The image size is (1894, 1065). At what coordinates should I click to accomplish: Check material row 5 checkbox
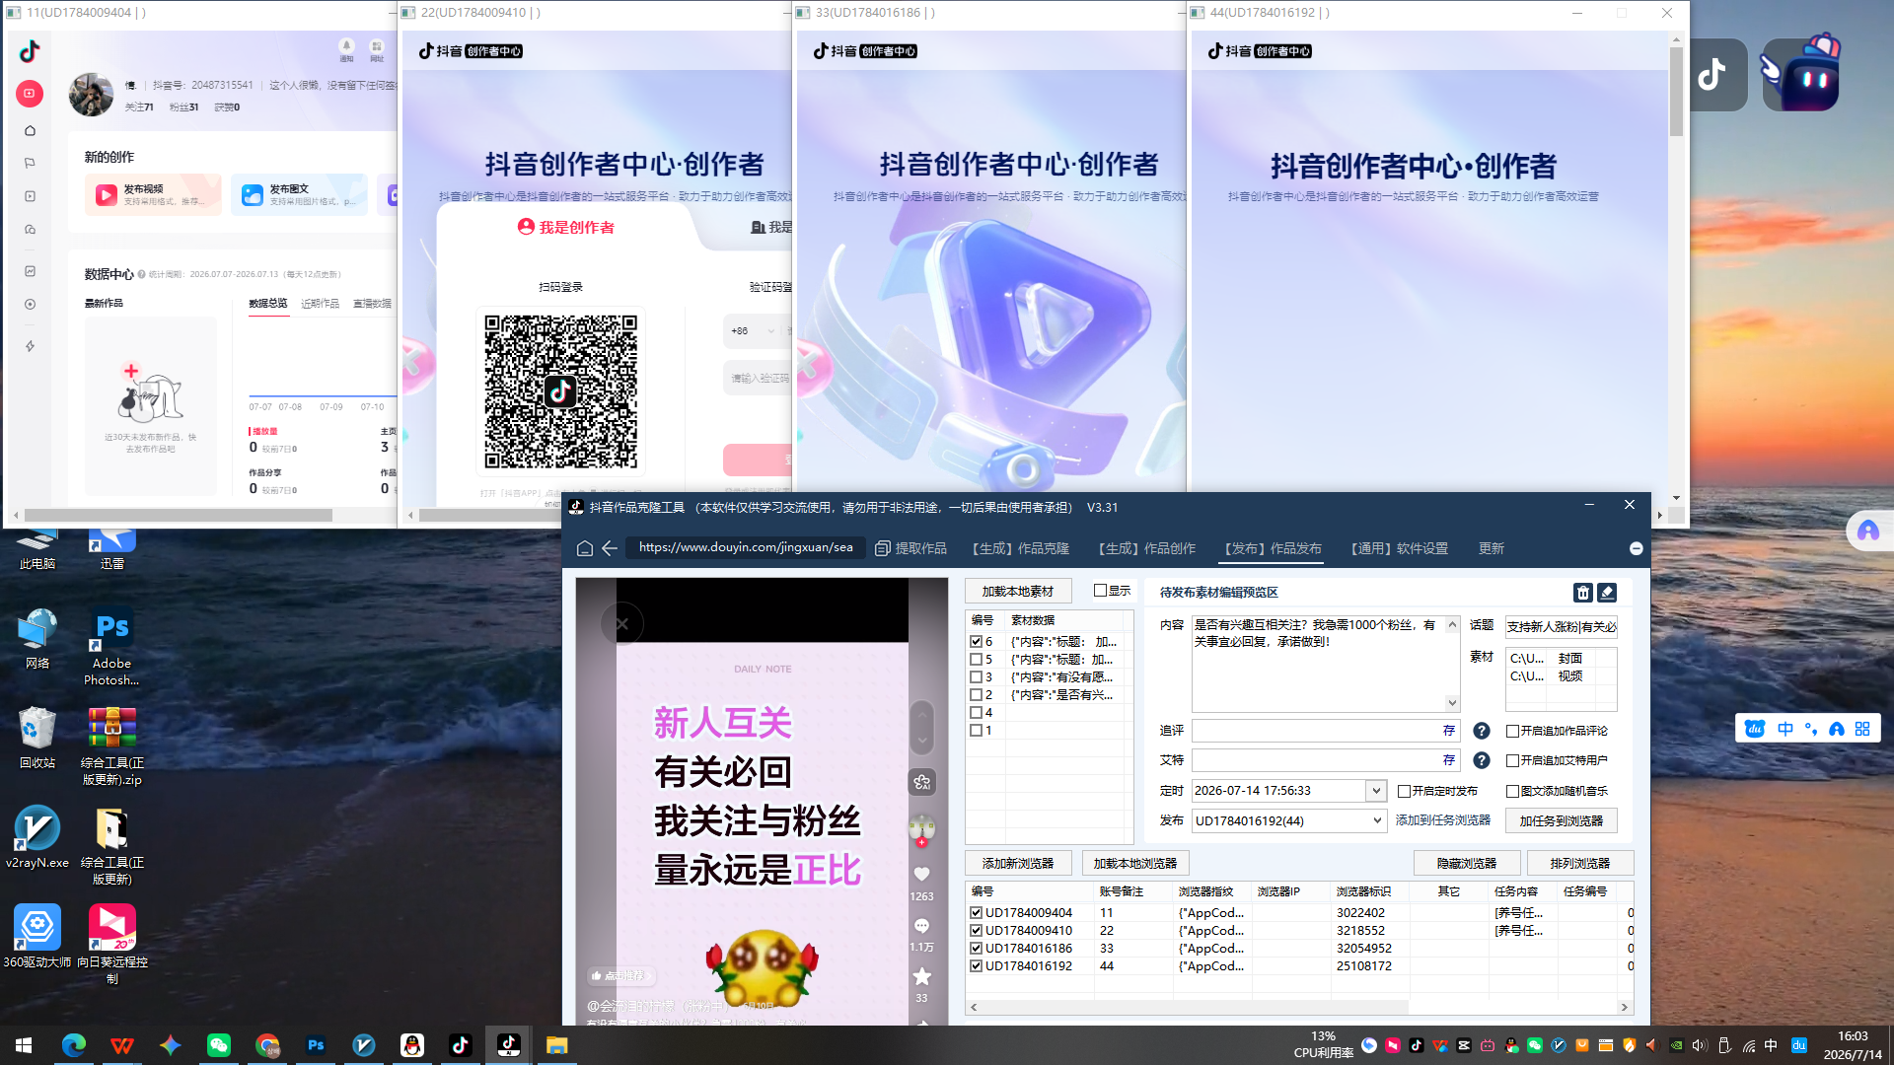[x=976, y=660]
